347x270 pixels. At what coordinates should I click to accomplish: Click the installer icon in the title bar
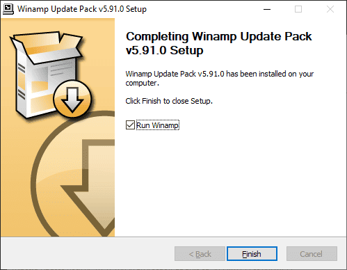click(x=8, y=9)
